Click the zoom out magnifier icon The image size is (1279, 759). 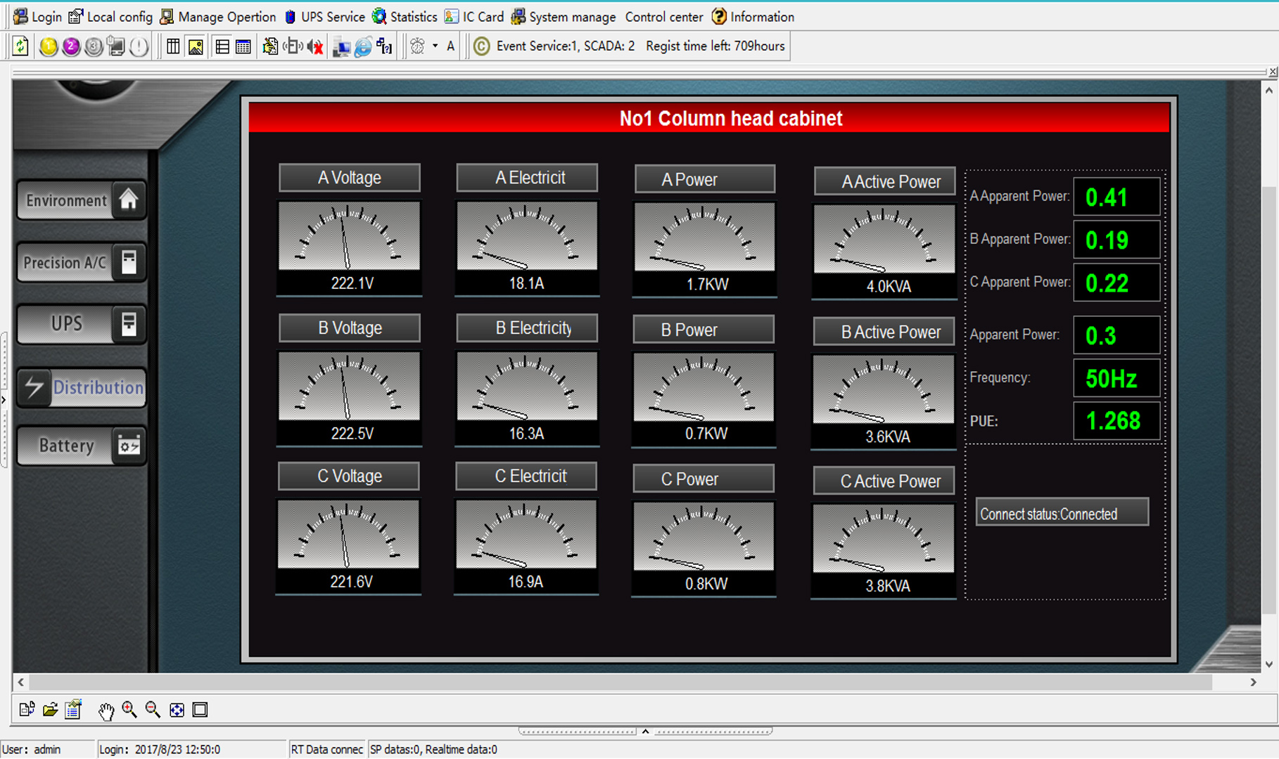tap(153, 710)
